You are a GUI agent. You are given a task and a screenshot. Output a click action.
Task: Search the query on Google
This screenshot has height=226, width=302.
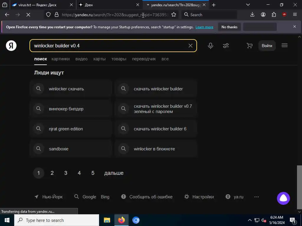[x=89, y=197]
